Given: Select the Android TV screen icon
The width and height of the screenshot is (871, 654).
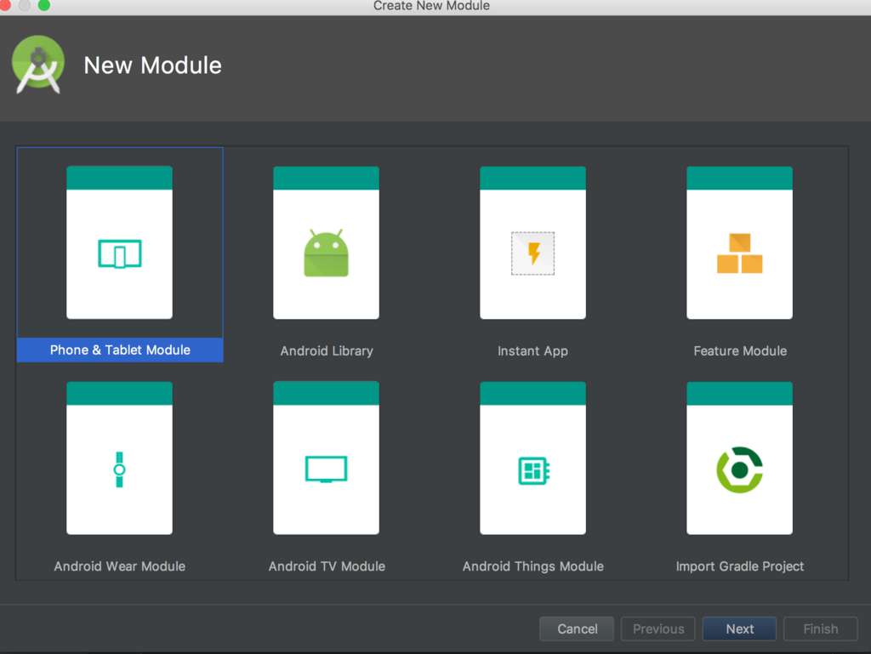Looking at the screenshot, I should point(326,469).
